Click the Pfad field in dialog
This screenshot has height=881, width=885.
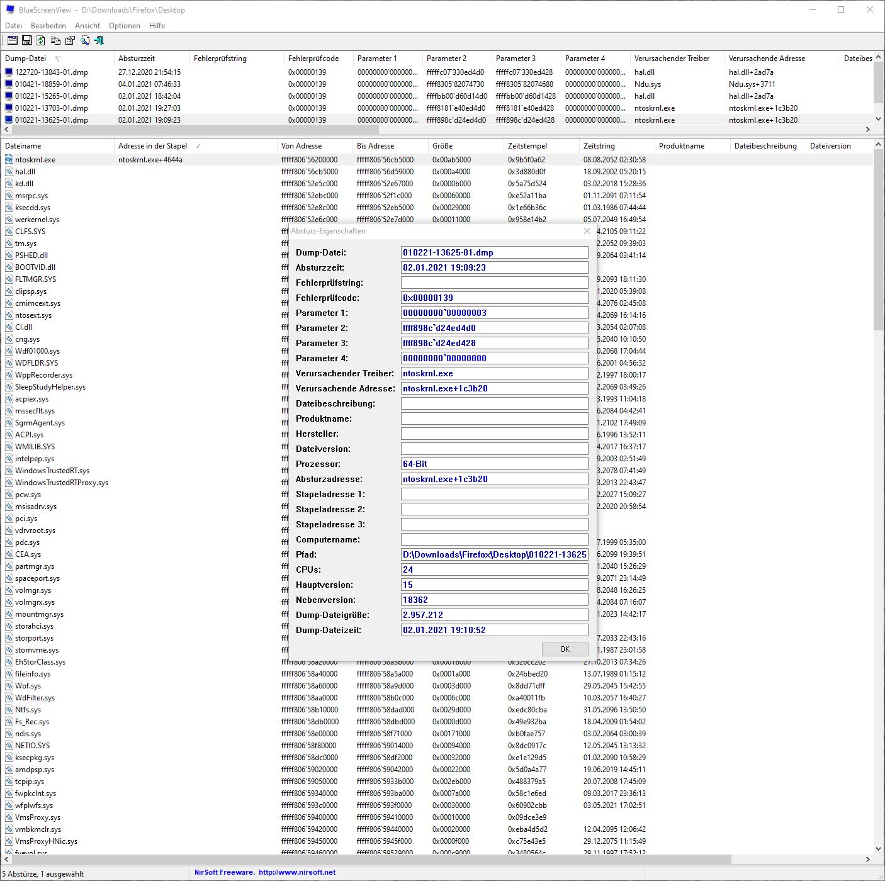[494, 554]
